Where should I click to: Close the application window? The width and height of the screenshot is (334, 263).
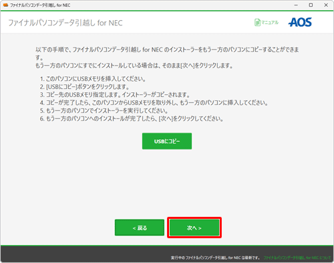point(326,5)
